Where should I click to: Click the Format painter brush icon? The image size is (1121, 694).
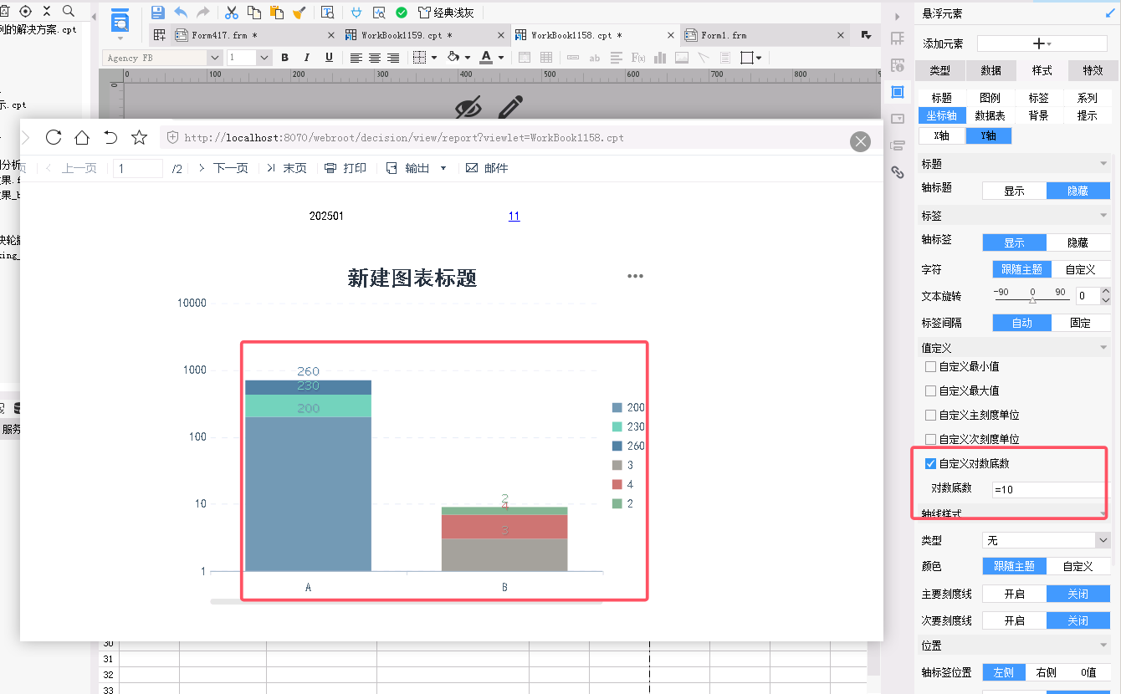(299, 13)
